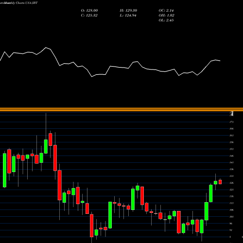
Task: Click the 'OL: 2.45' reading
Action: tap(166, 20)
